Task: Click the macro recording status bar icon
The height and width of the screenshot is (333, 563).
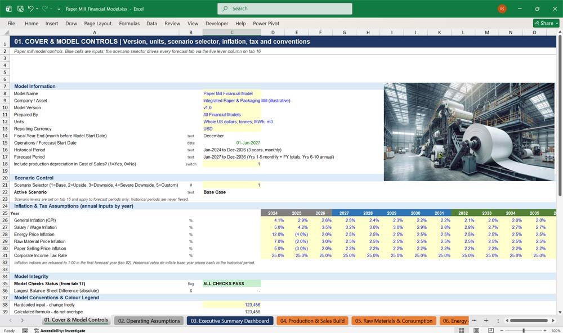Action: click(25, 331)
